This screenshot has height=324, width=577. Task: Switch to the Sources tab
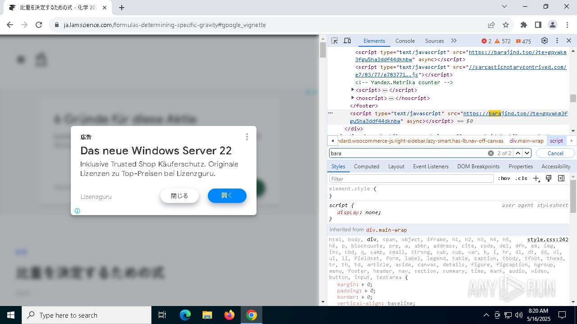coord(434,40)
